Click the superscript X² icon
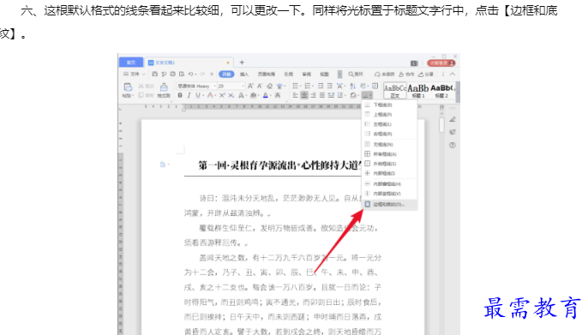The width and height of the screenshot is (588, 335). coord(222,96)
